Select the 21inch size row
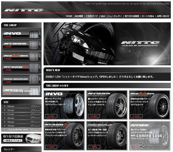Image resolution: width=173 pixels, height=152 pixels. coord(21,114)
